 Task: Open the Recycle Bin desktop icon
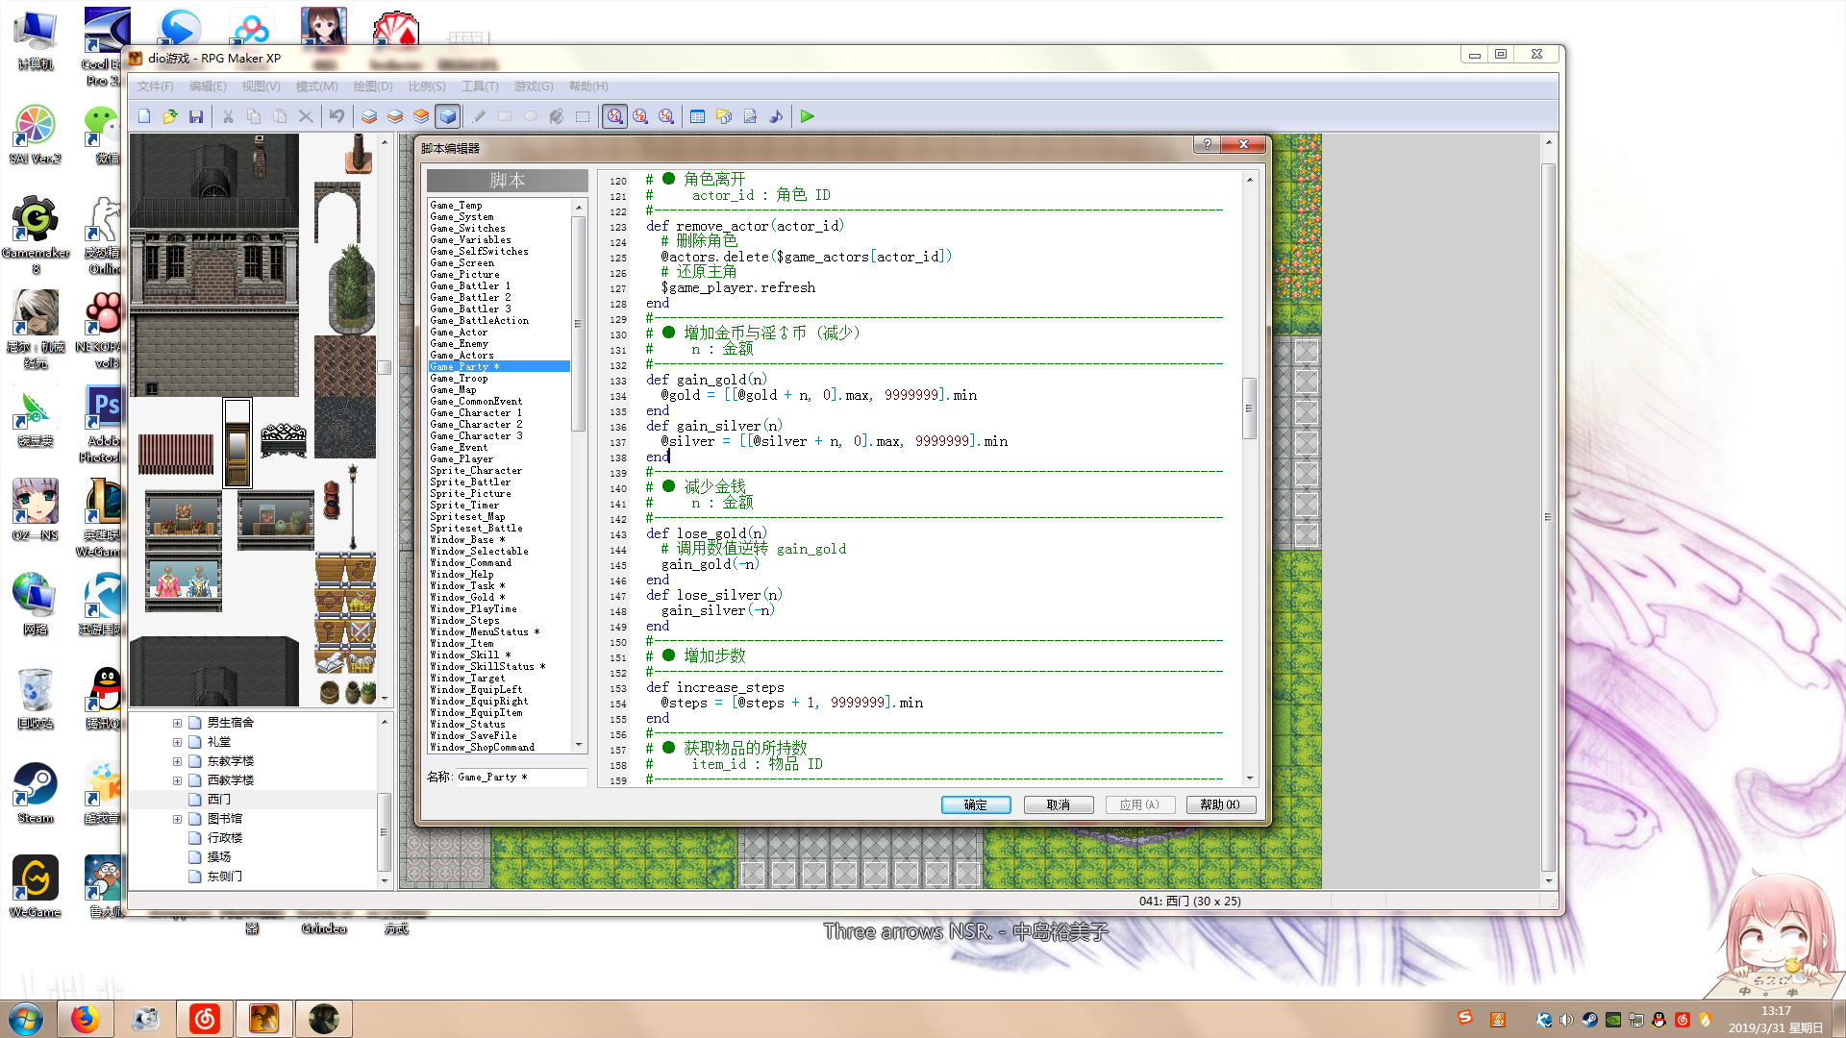(x=36, y=699)
